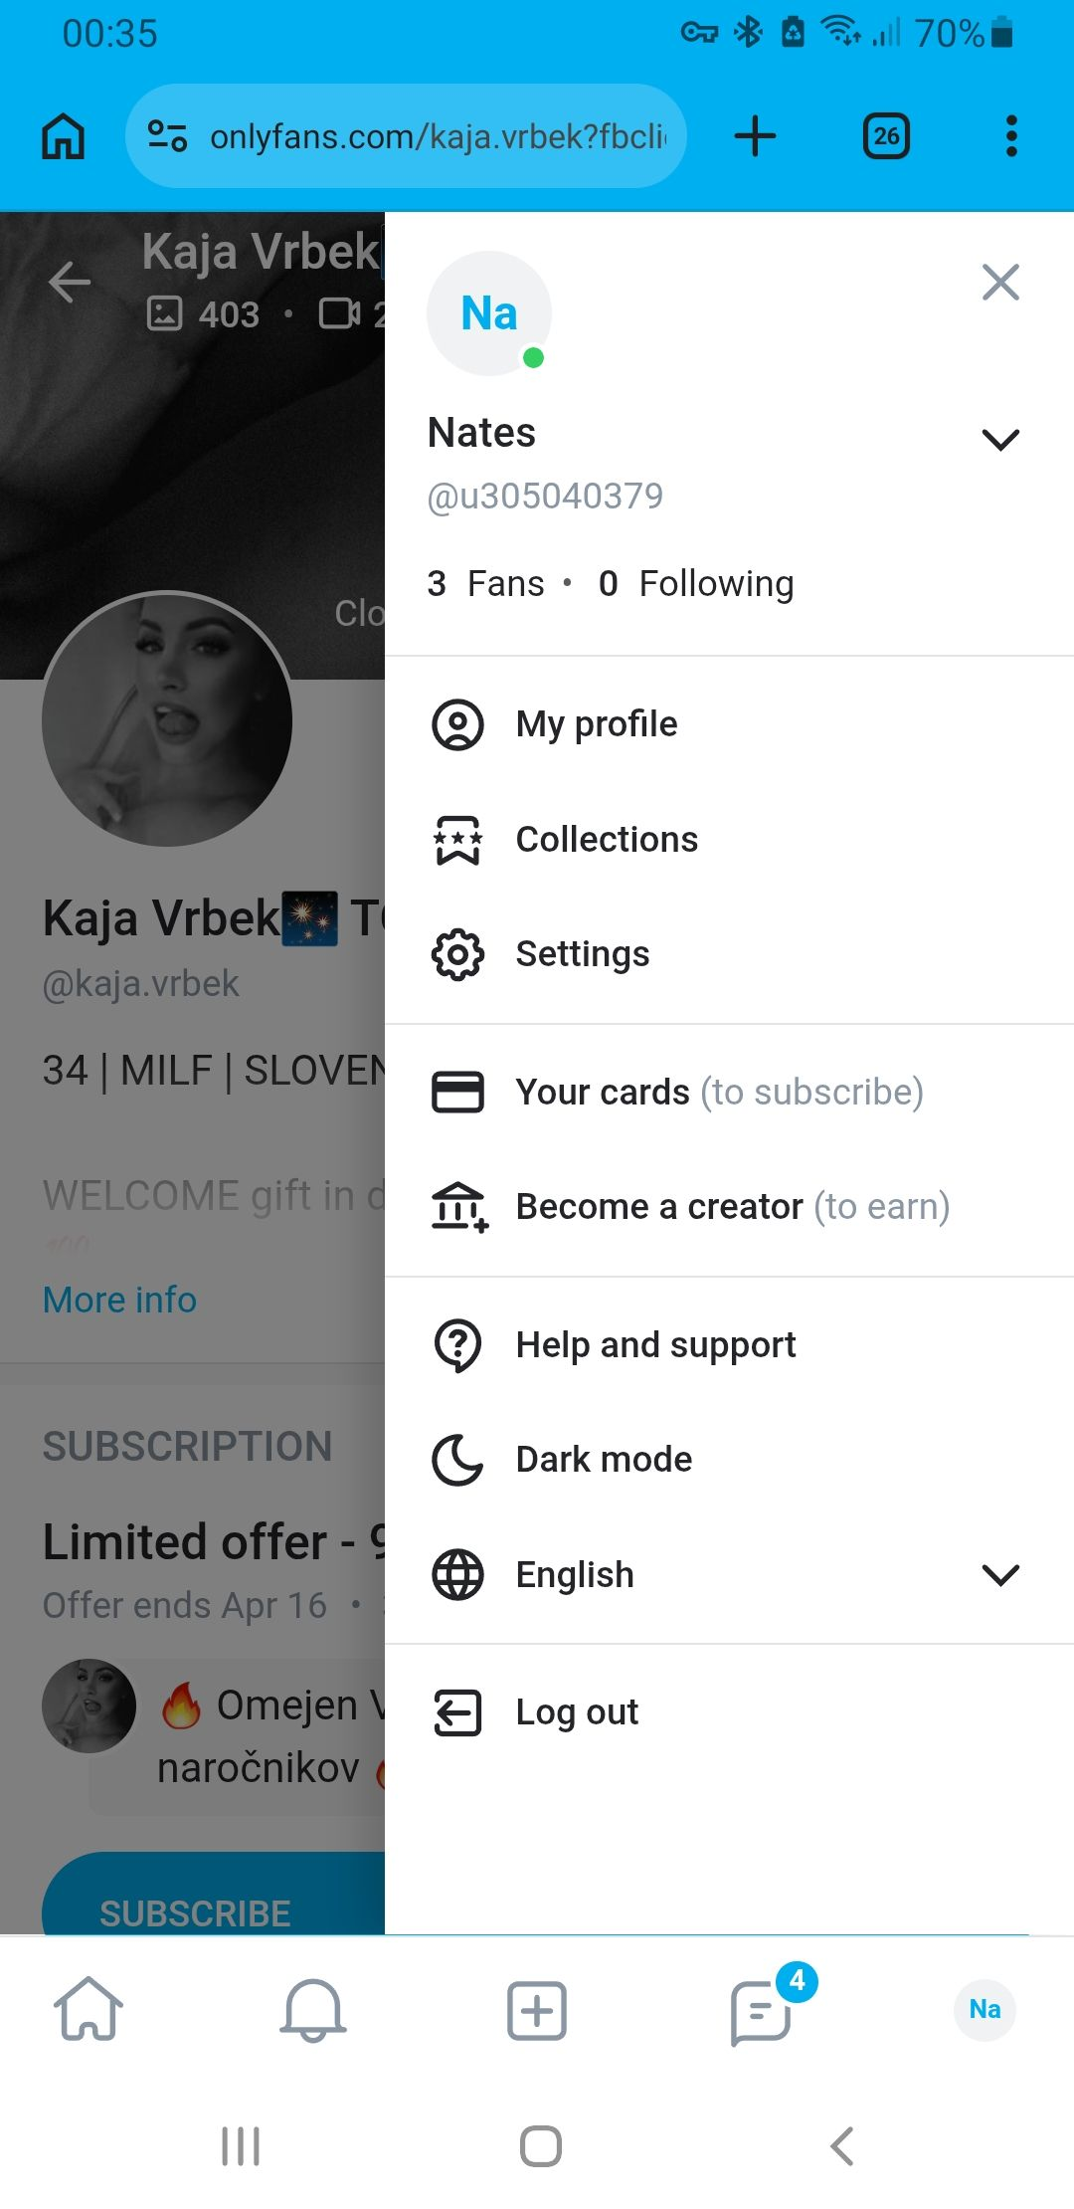Open the browser three-dot overflow menu

[x=1011, y=136]
